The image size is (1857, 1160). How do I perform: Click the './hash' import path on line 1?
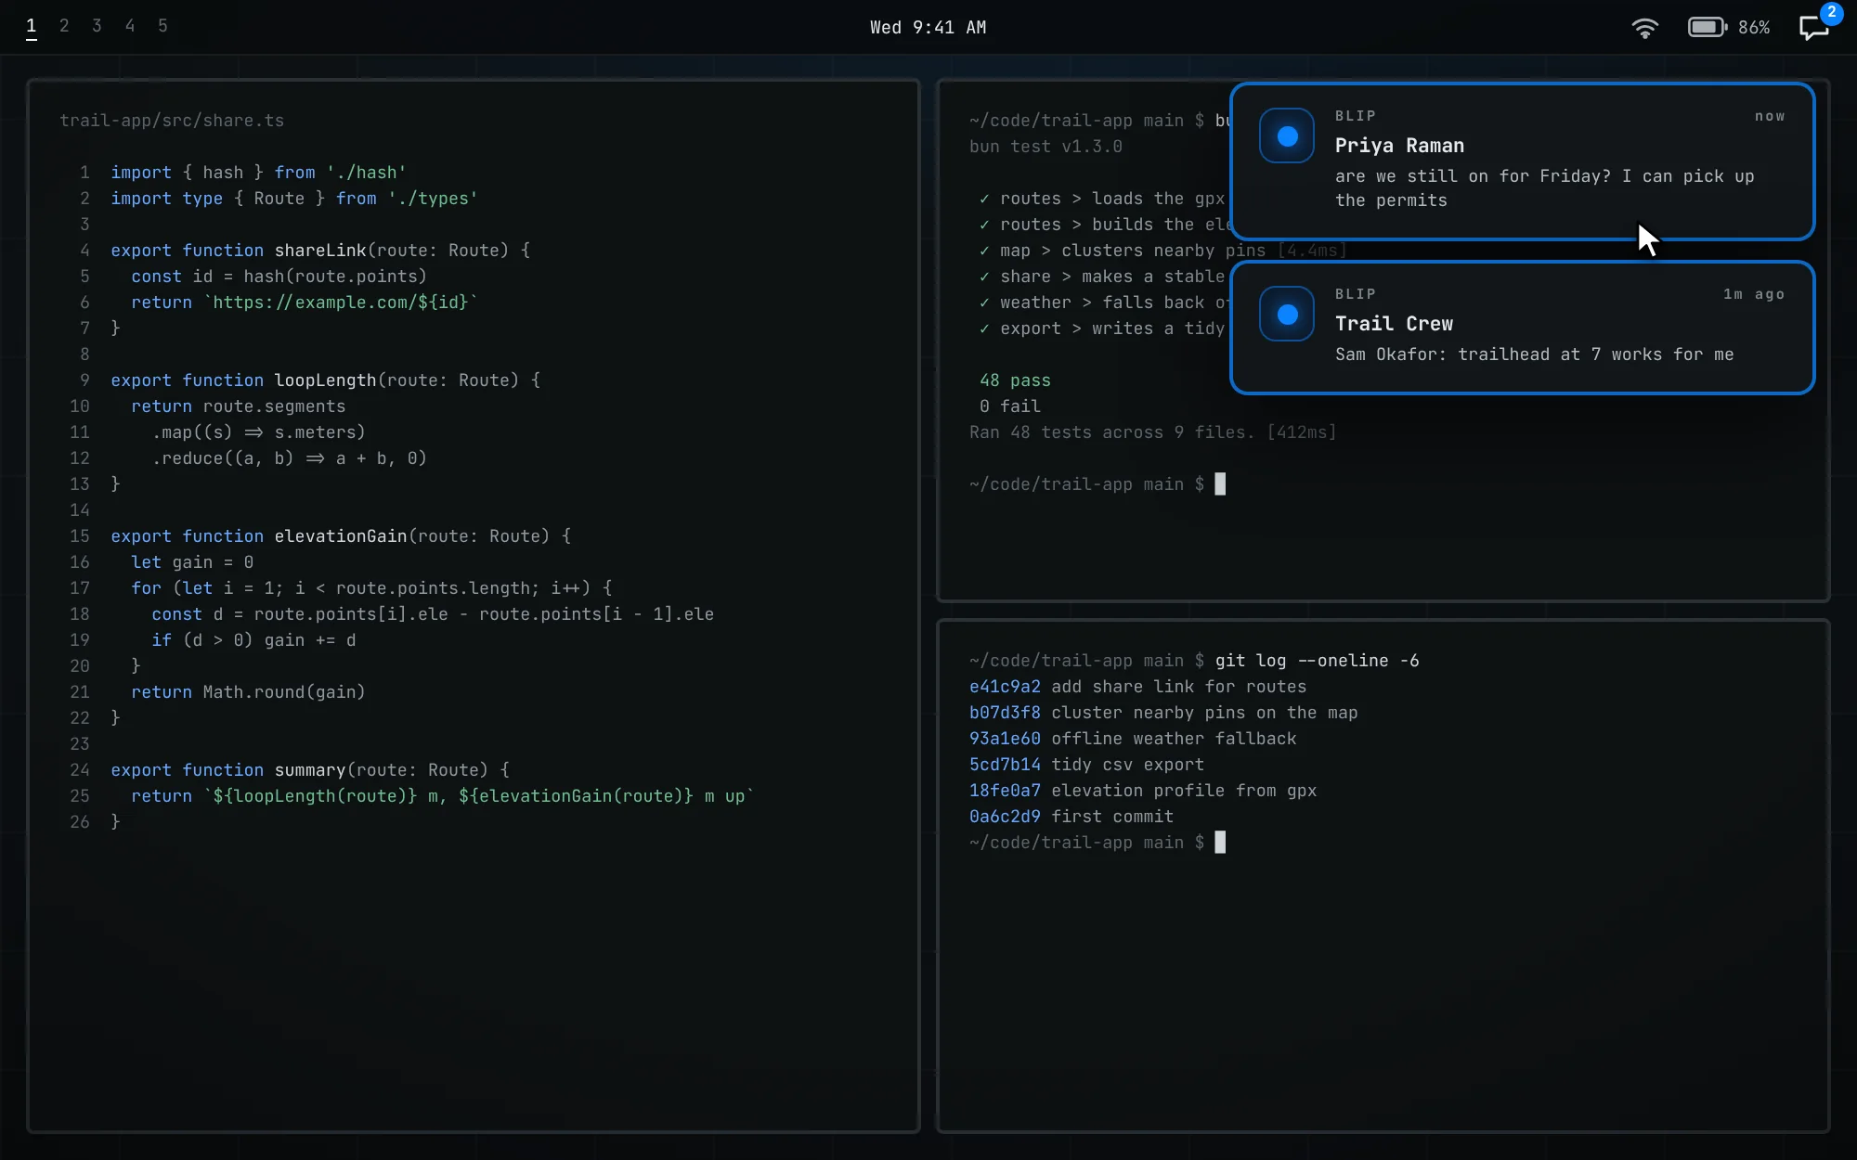click(366, 173)
